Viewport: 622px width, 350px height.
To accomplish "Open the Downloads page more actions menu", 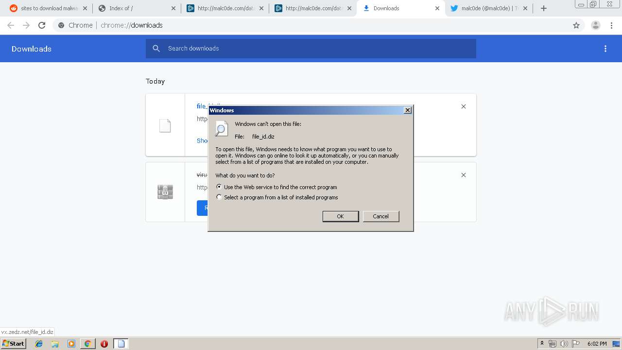I will click(605, 49).
